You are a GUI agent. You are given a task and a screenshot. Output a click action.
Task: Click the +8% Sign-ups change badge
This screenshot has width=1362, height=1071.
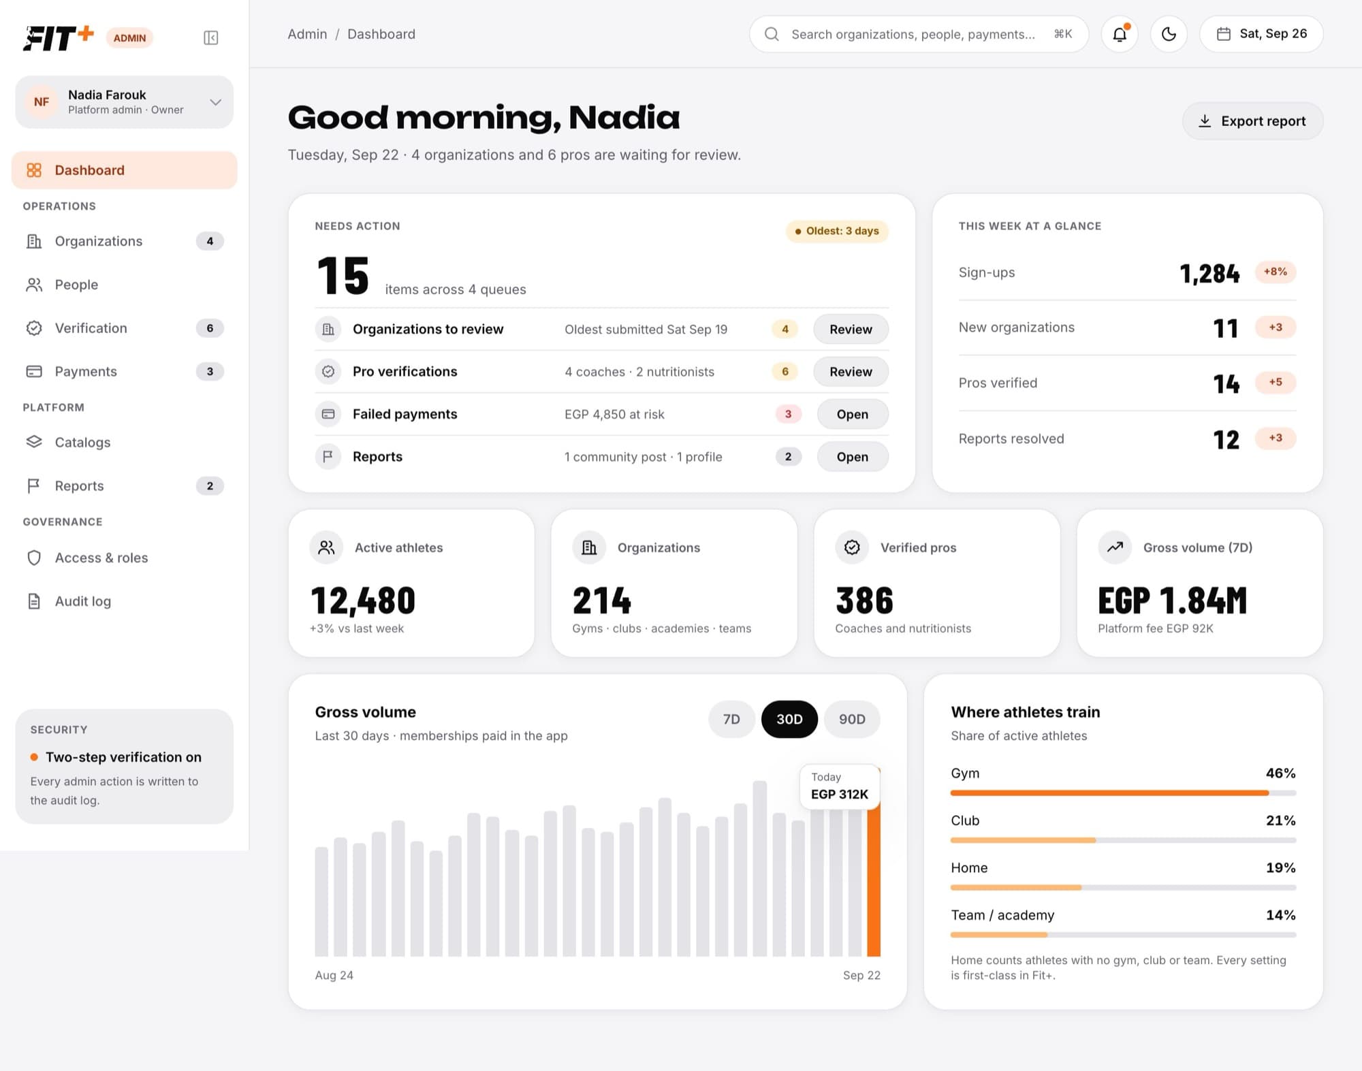point(1275,272)
